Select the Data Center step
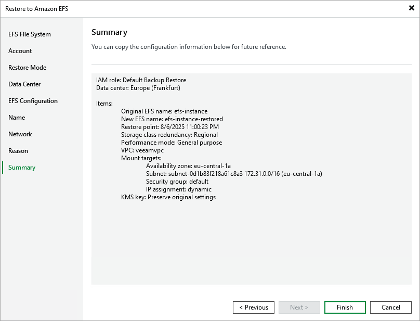420x321 pixels. [24, 84]
